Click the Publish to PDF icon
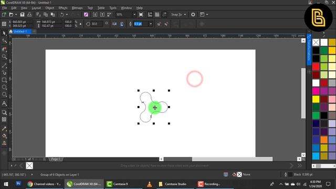The width and height of the screenshot is (336, 189). point(109,15)
